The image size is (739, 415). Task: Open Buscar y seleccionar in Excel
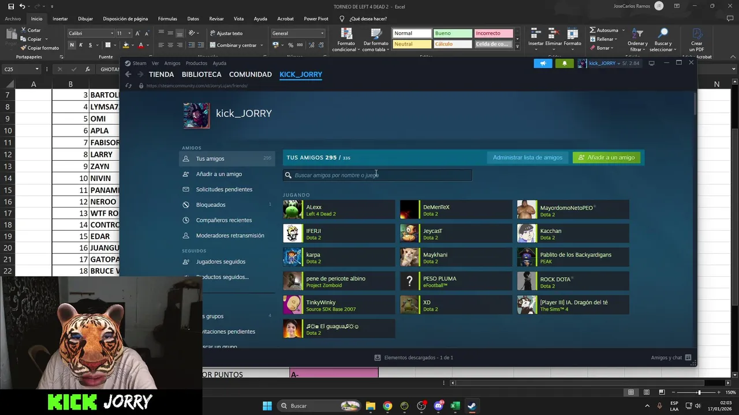click(663, 40)
